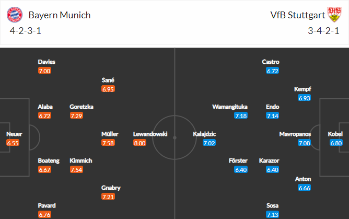Open the VfB Stuttgart team name link

pyautogui.click(x=298, y=15)
